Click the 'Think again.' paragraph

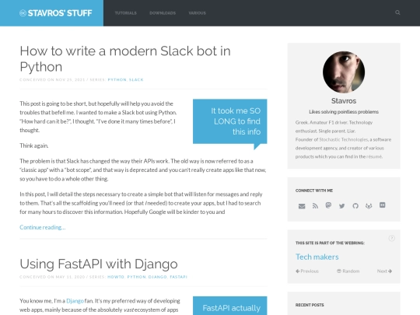(x=34, y=145)
